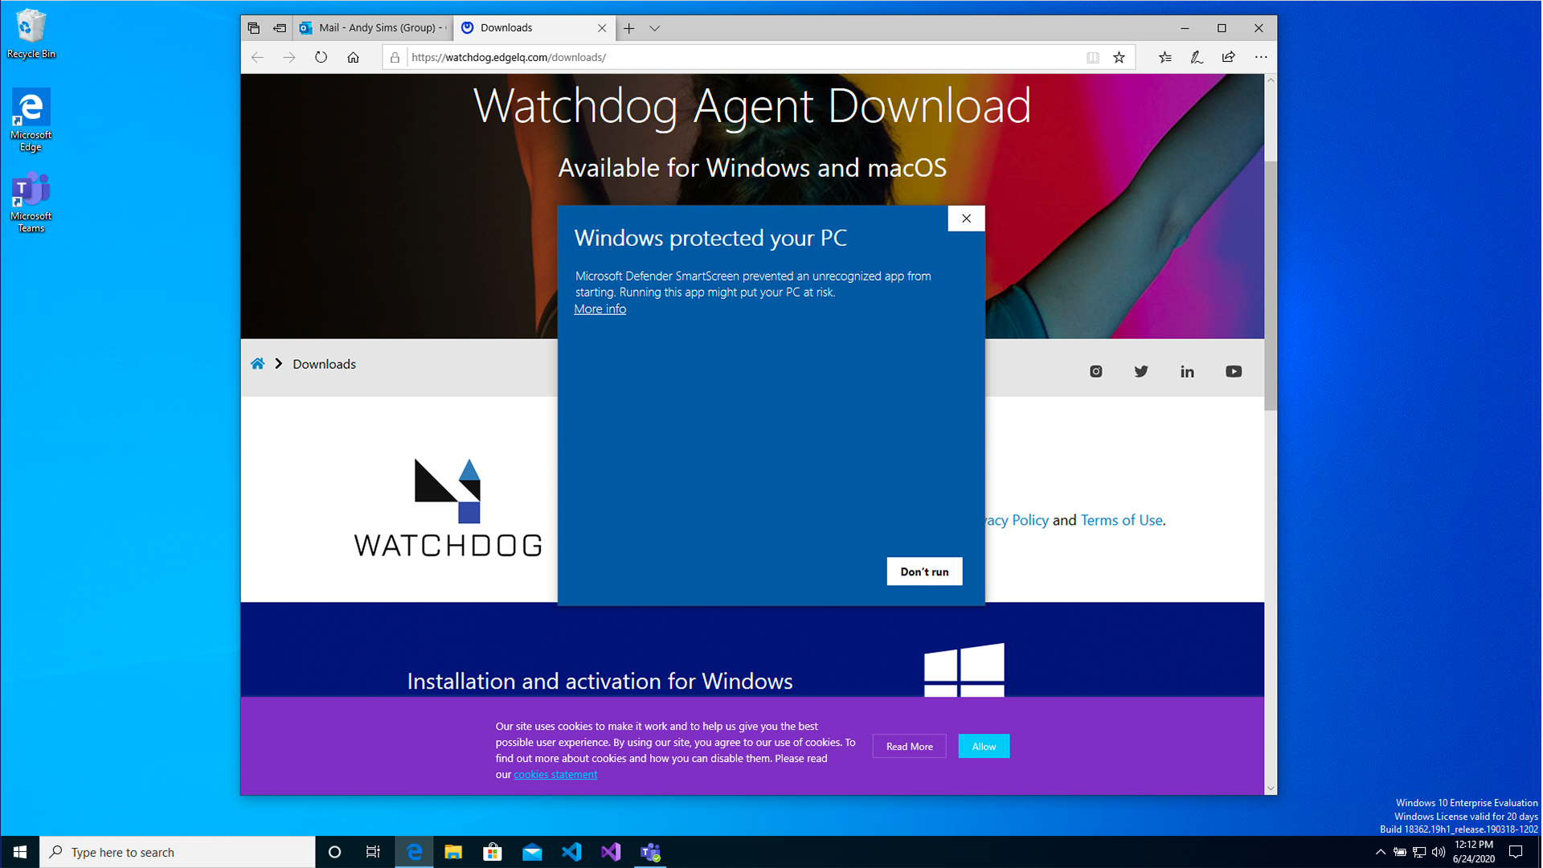Click Read More on cookie banner

point(909,747)
